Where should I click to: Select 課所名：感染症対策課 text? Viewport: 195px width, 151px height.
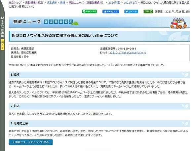coord(23,53)
